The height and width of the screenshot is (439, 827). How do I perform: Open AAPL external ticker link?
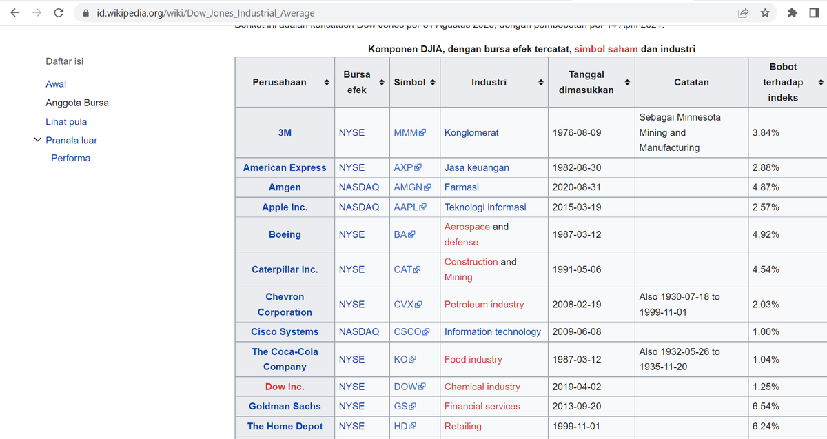click(410, 207)
